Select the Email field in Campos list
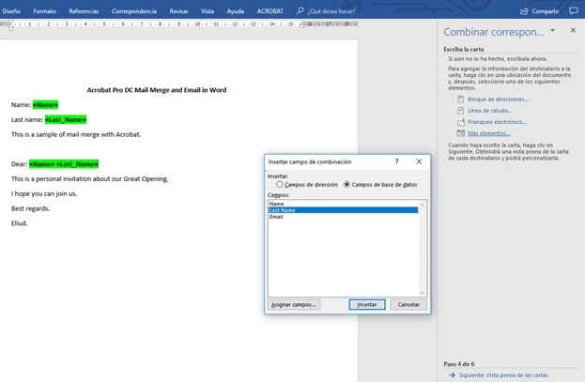585x382 pixels. pyautogui.click(x=344, y=217)
